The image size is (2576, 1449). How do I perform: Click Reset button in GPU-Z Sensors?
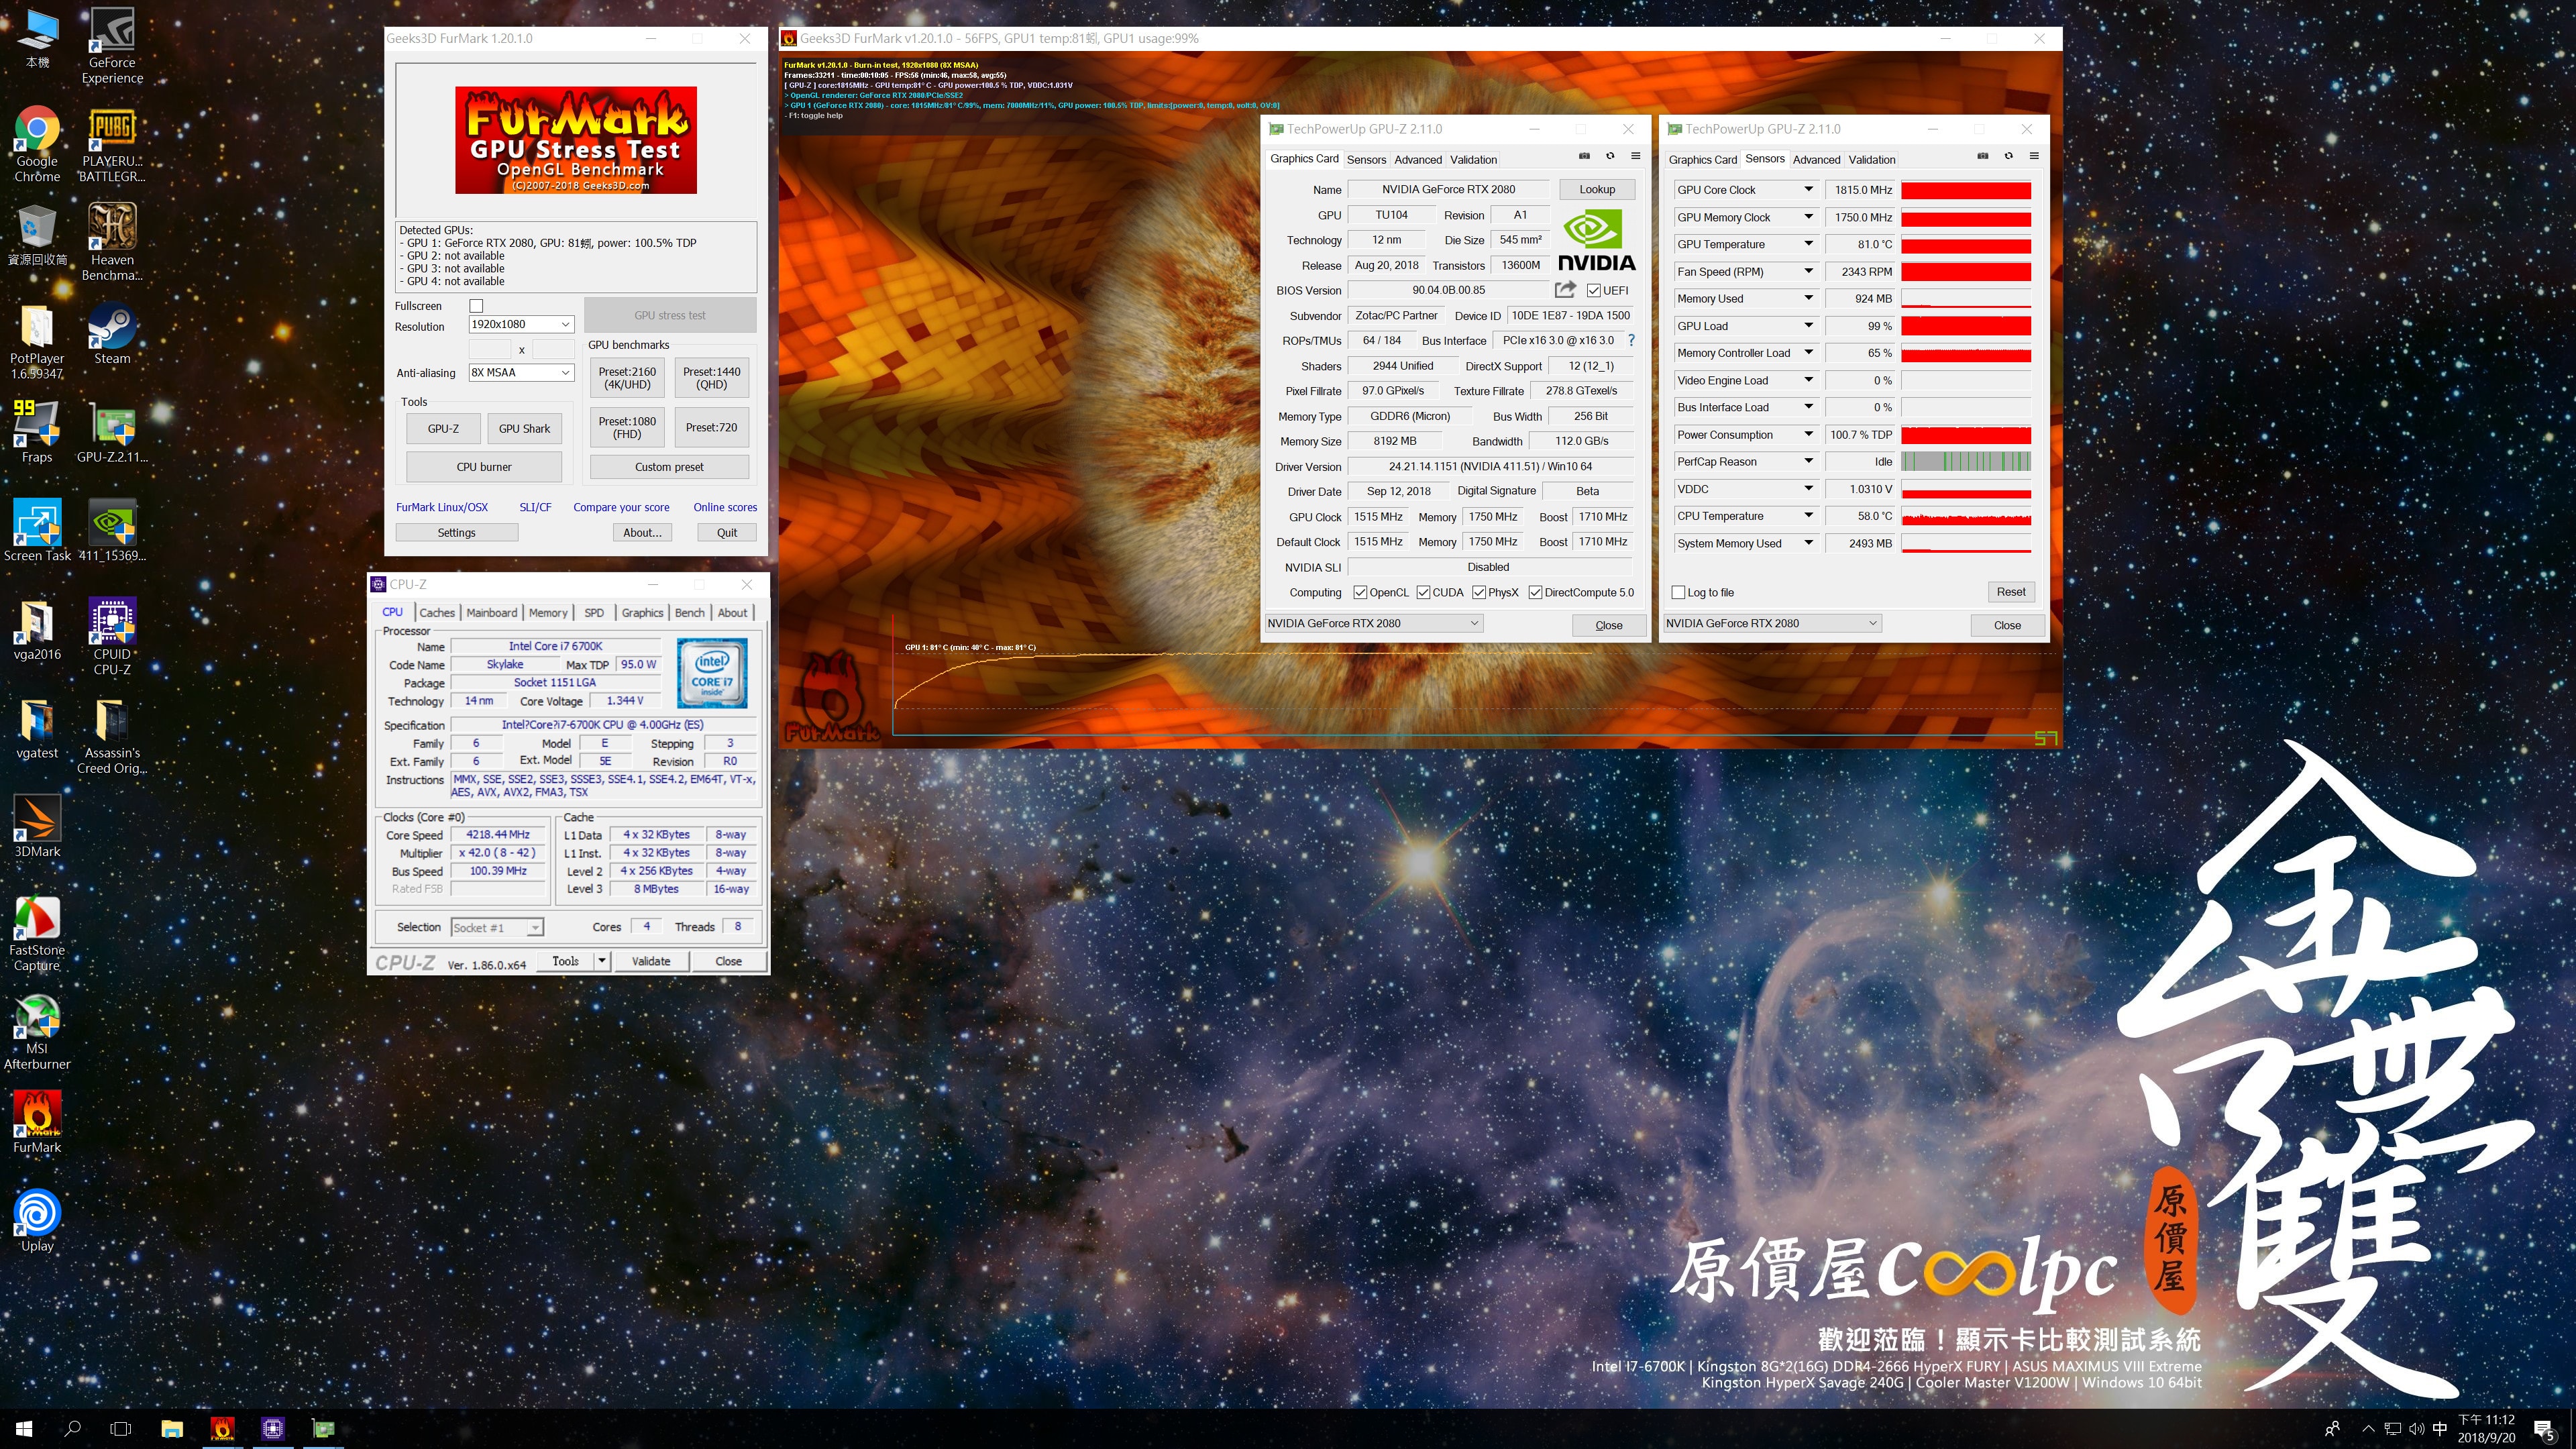click(x=2010, y=592)
